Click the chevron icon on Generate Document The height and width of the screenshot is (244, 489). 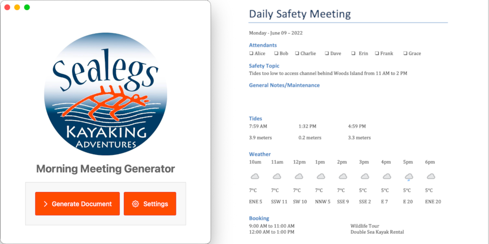coord(46,204)
